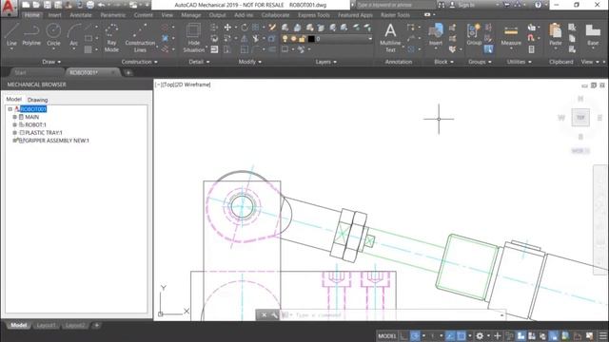This screenshot has height=342, width=609.
Task: Click the Hatch tool in Draw panel
Action: pos(88,49)
